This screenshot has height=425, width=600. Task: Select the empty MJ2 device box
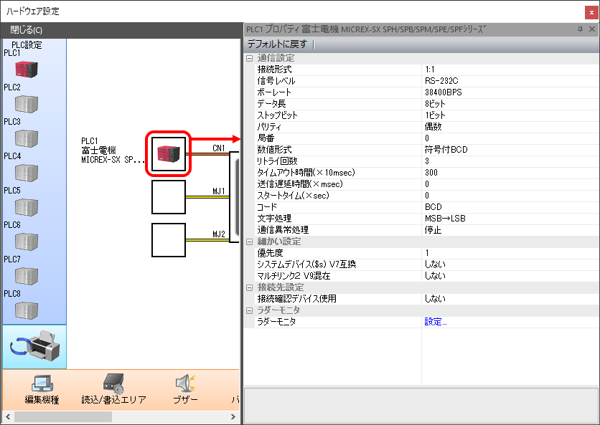[x=169, y=240]
